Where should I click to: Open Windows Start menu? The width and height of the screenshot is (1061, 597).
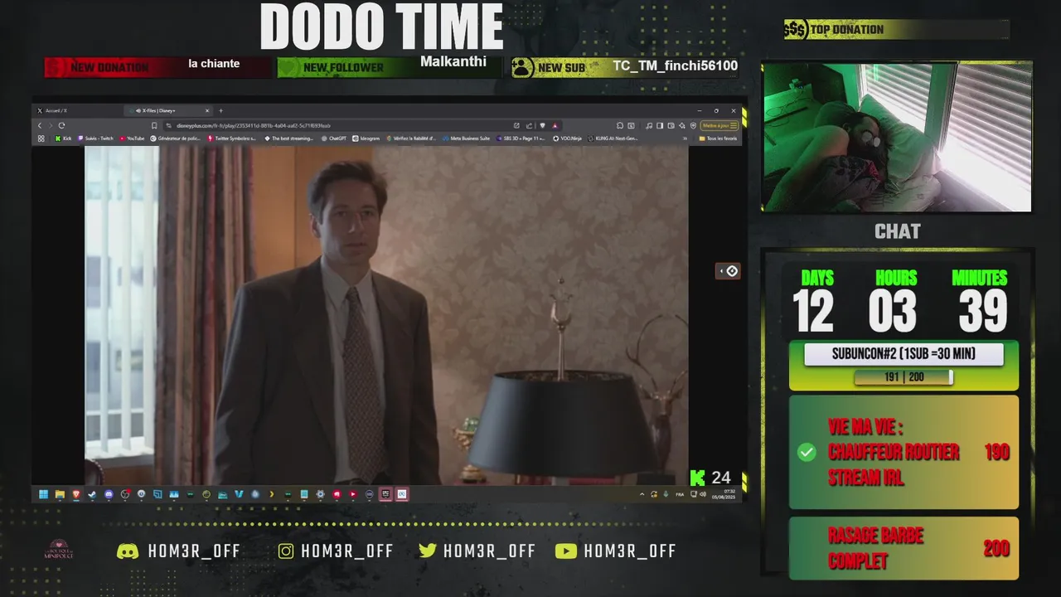pos(43,494)
